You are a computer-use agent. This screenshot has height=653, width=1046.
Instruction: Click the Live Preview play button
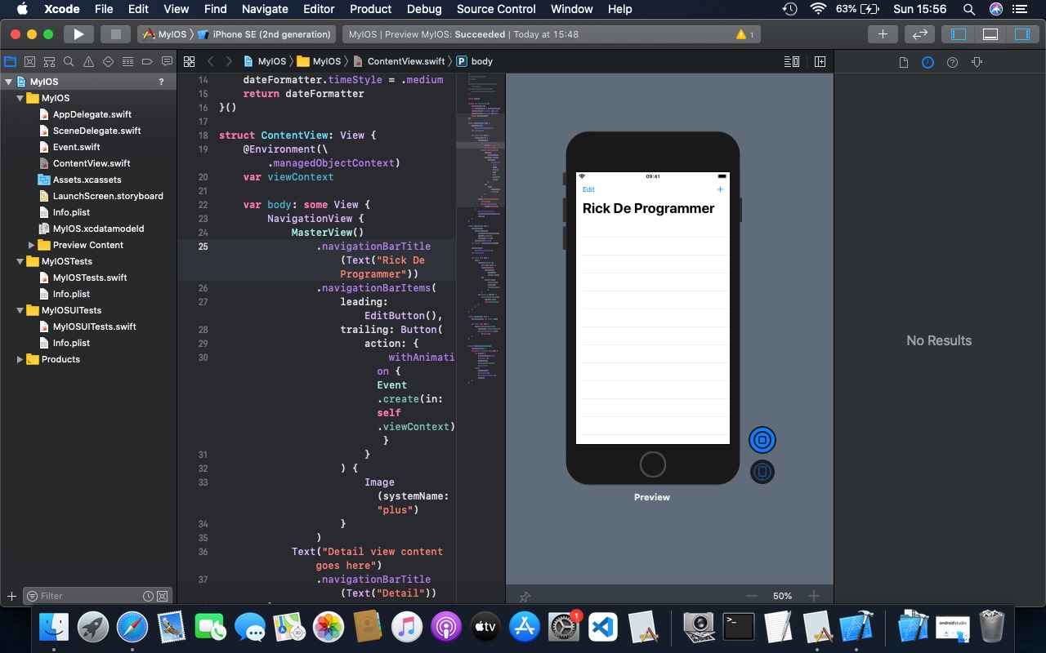click(762, 440)
